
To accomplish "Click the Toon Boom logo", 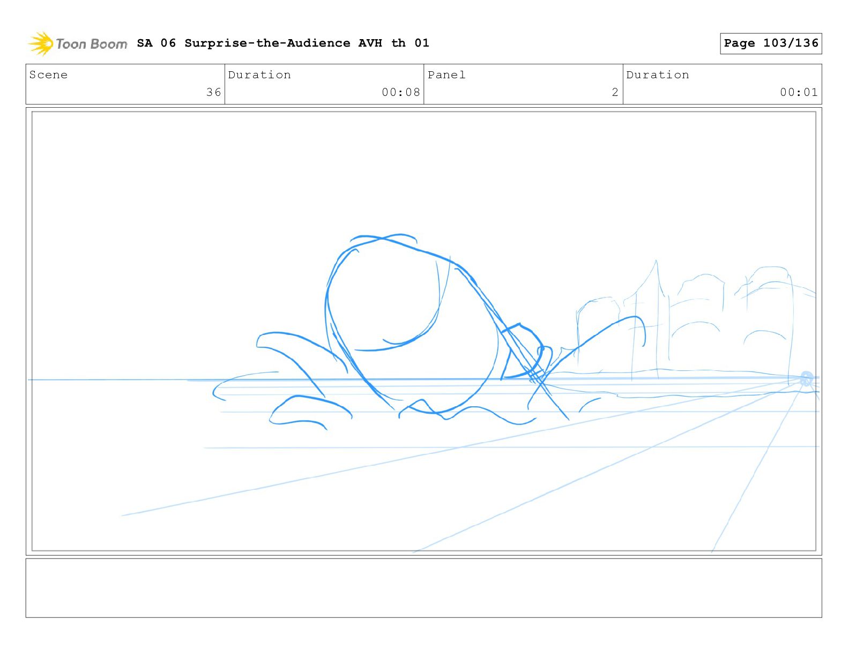I will [x=78, y=43].
